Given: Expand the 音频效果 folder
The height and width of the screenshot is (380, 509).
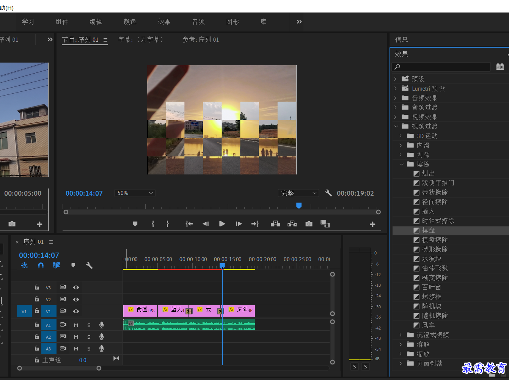Looking at the screenshot, I should coord(396,98).
